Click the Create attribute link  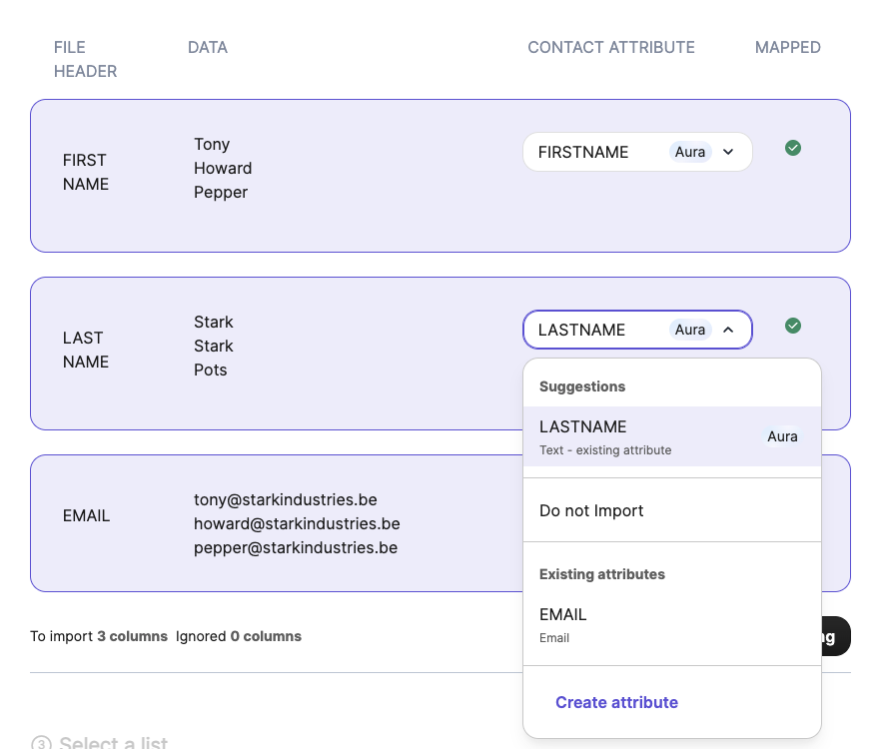[x=616, y=702]
